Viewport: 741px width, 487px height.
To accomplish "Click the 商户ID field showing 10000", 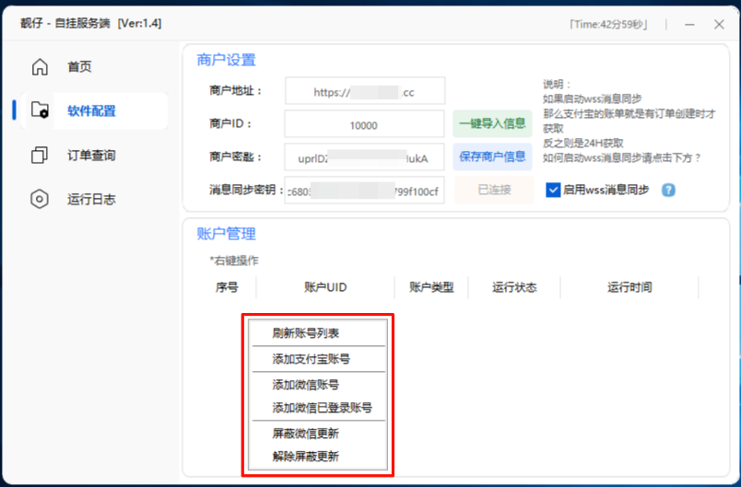I will [365, 125].
